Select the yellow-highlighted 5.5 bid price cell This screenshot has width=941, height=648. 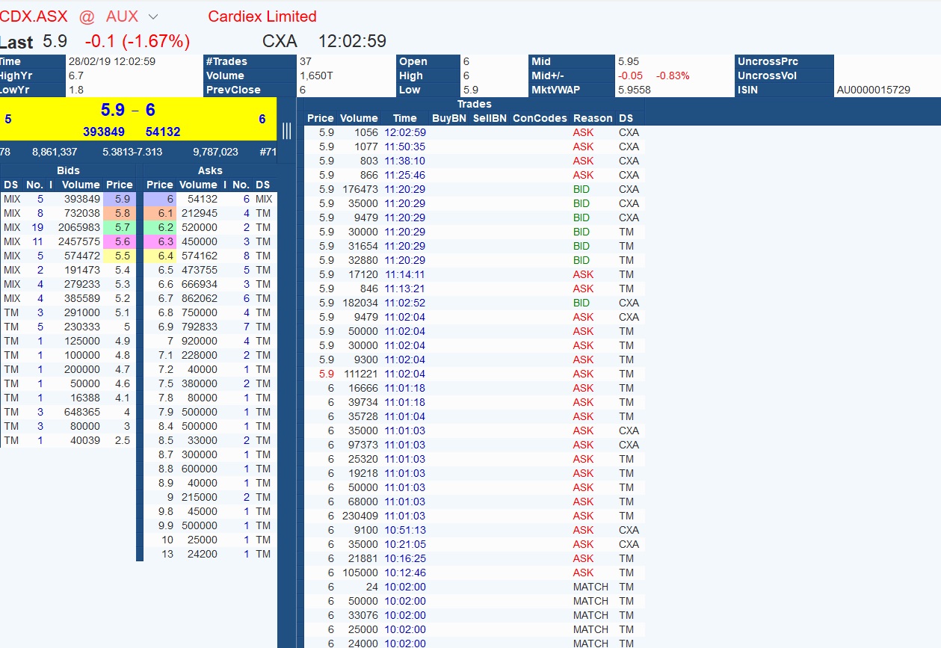pyautogui.click(x=120, y=256)
